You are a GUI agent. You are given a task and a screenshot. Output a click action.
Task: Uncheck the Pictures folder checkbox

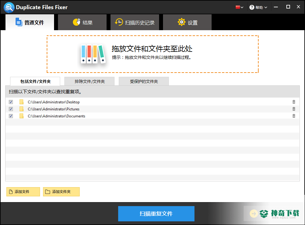(11, 109)
